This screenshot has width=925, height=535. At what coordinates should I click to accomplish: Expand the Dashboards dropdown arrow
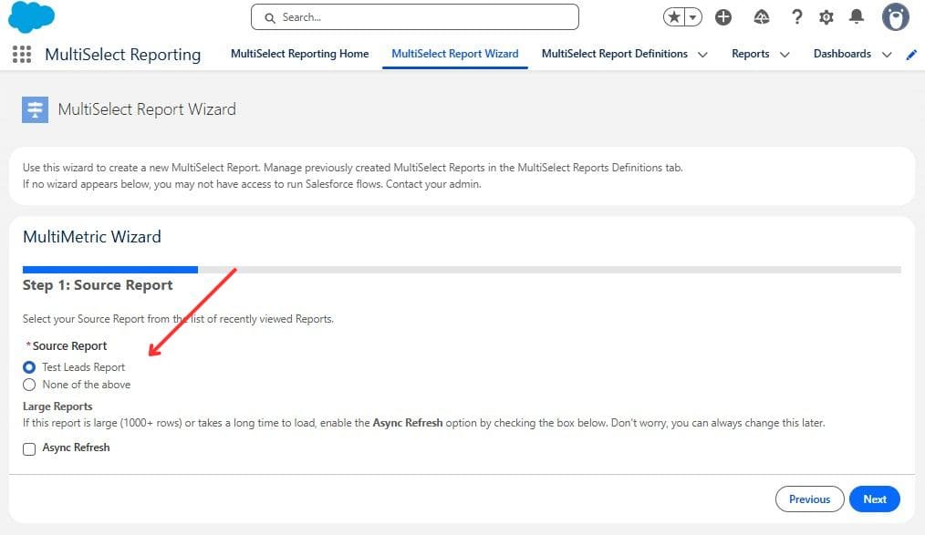coord(886,54)
